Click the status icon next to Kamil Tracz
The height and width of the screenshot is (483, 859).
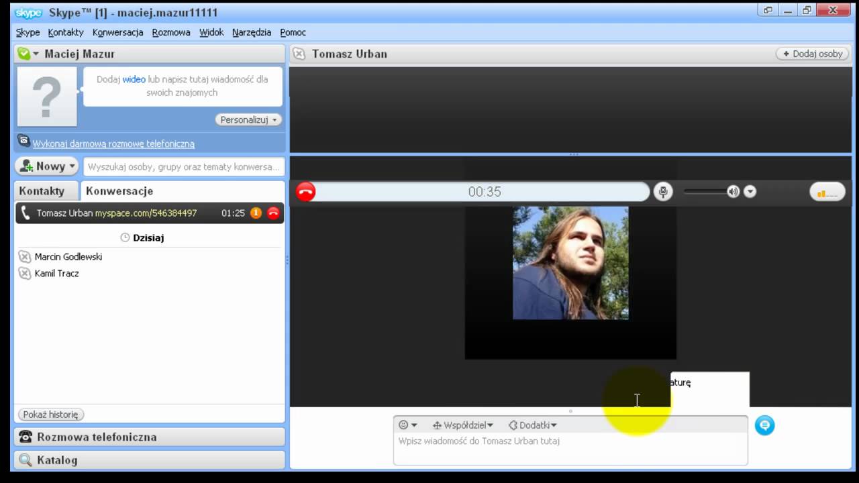click(25, 273)
